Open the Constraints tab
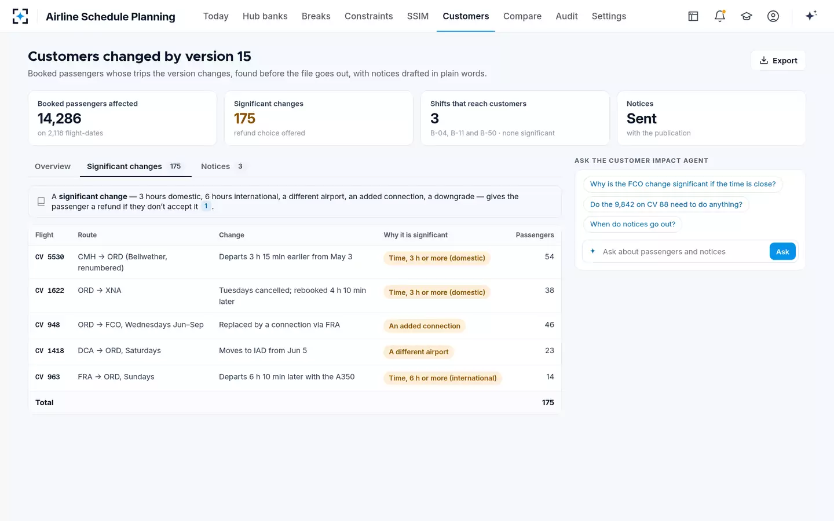The image size is (834, 521). (368, 16)
